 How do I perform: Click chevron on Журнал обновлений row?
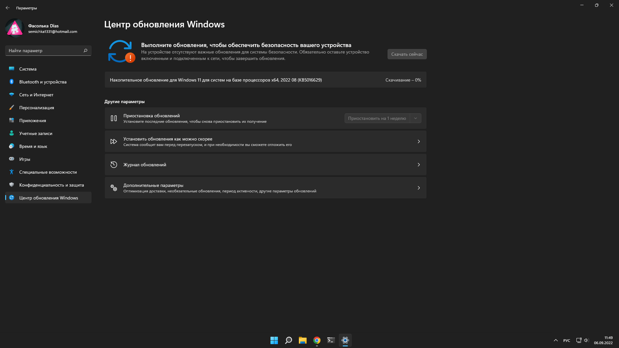(x=418, y=165)
